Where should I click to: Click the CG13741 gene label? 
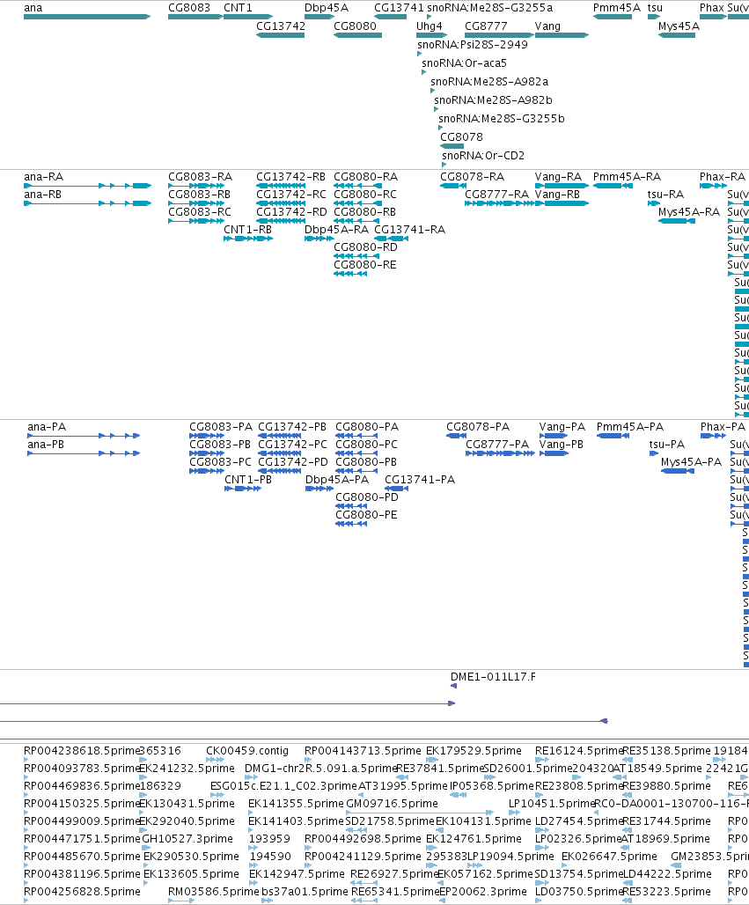(399, 8)
